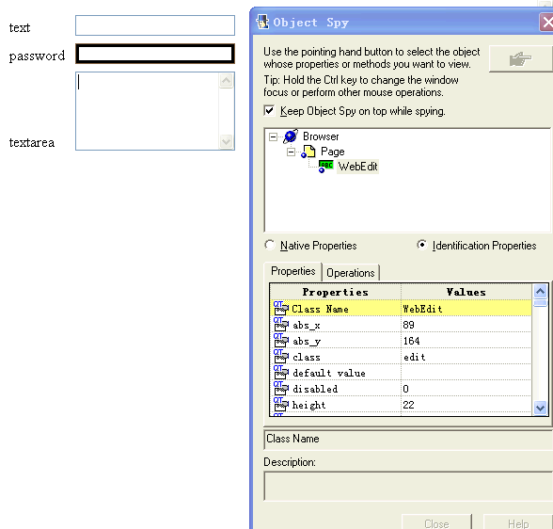
Task: Select the disabled property cell
Action: (336, 389)
